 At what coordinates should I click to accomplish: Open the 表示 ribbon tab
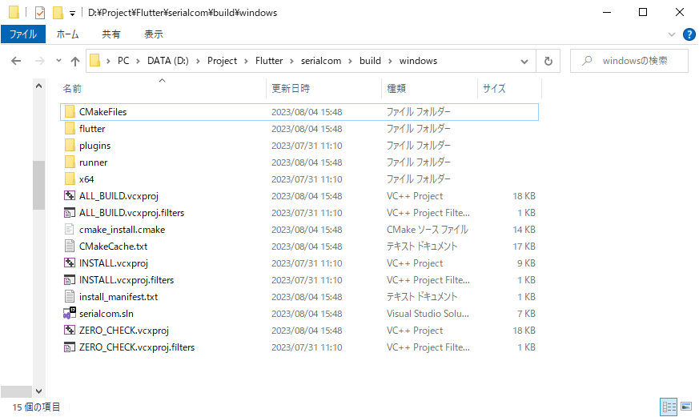tap(154, 34)
